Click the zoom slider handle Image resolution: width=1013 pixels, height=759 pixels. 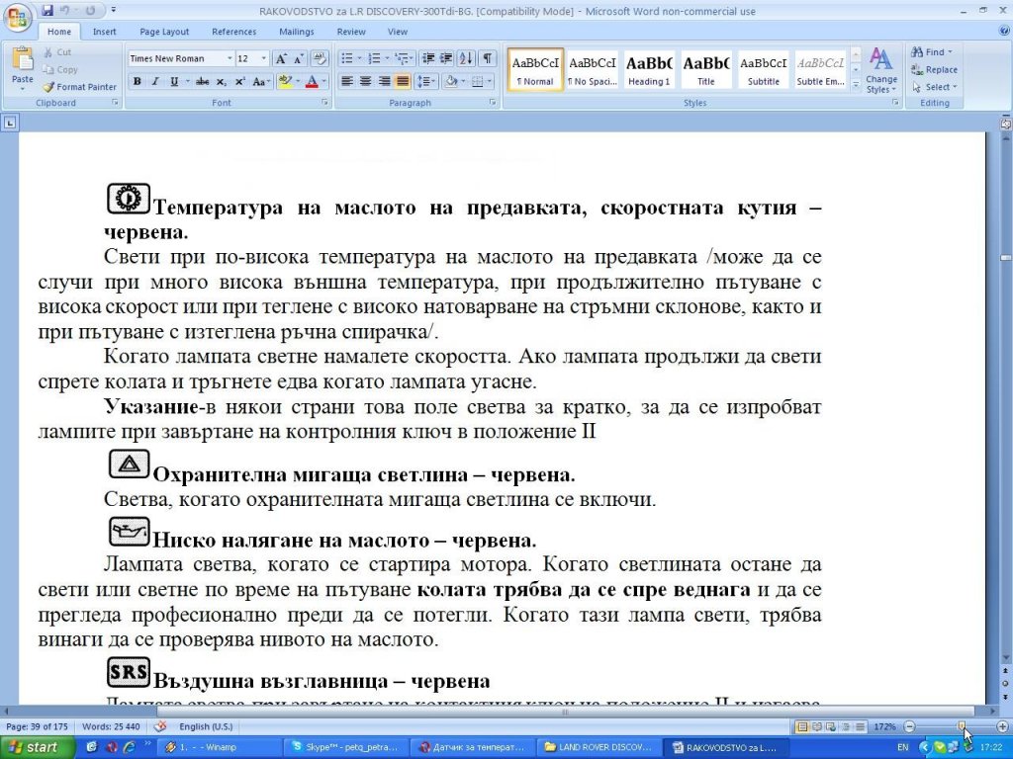[961, 726]
